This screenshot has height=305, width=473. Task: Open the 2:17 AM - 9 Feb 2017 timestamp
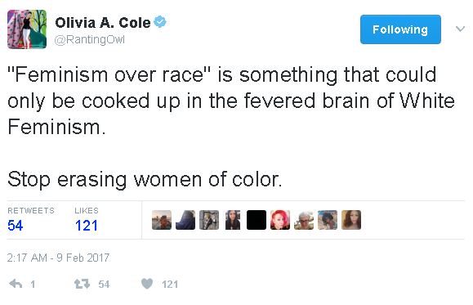click(58, 258)
